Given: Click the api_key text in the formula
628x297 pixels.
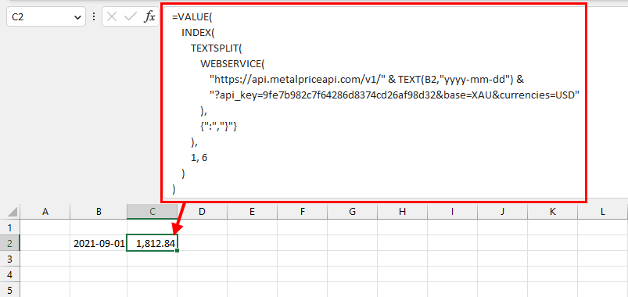Looking at the screenshot, I should click(235, 95).
